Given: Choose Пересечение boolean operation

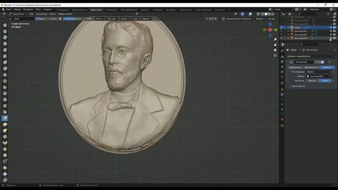Looking at the screenshot, I should coord(295,68).
